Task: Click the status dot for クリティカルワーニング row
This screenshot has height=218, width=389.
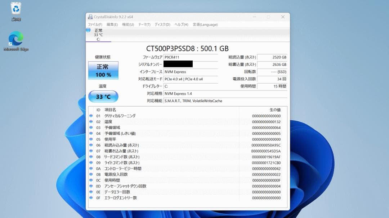Action: tap(91, 116)
